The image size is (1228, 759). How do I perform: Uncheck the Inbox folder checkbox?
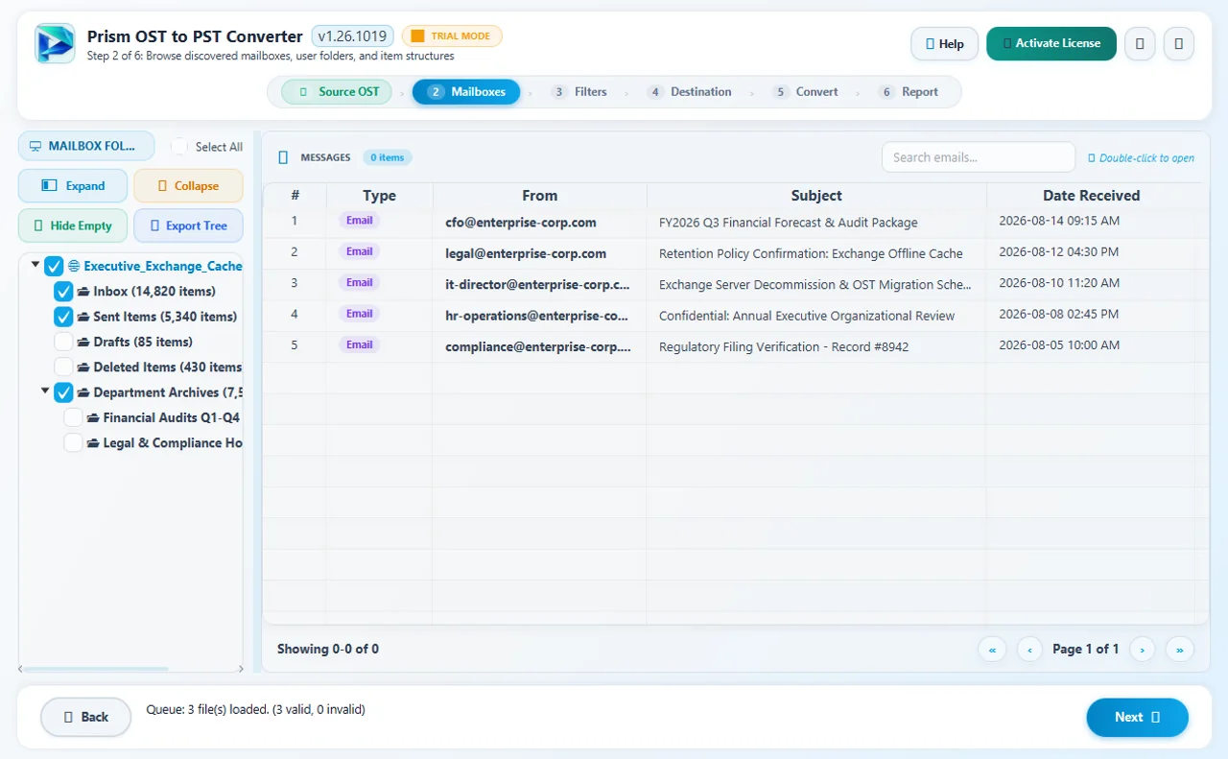[63, 292]
